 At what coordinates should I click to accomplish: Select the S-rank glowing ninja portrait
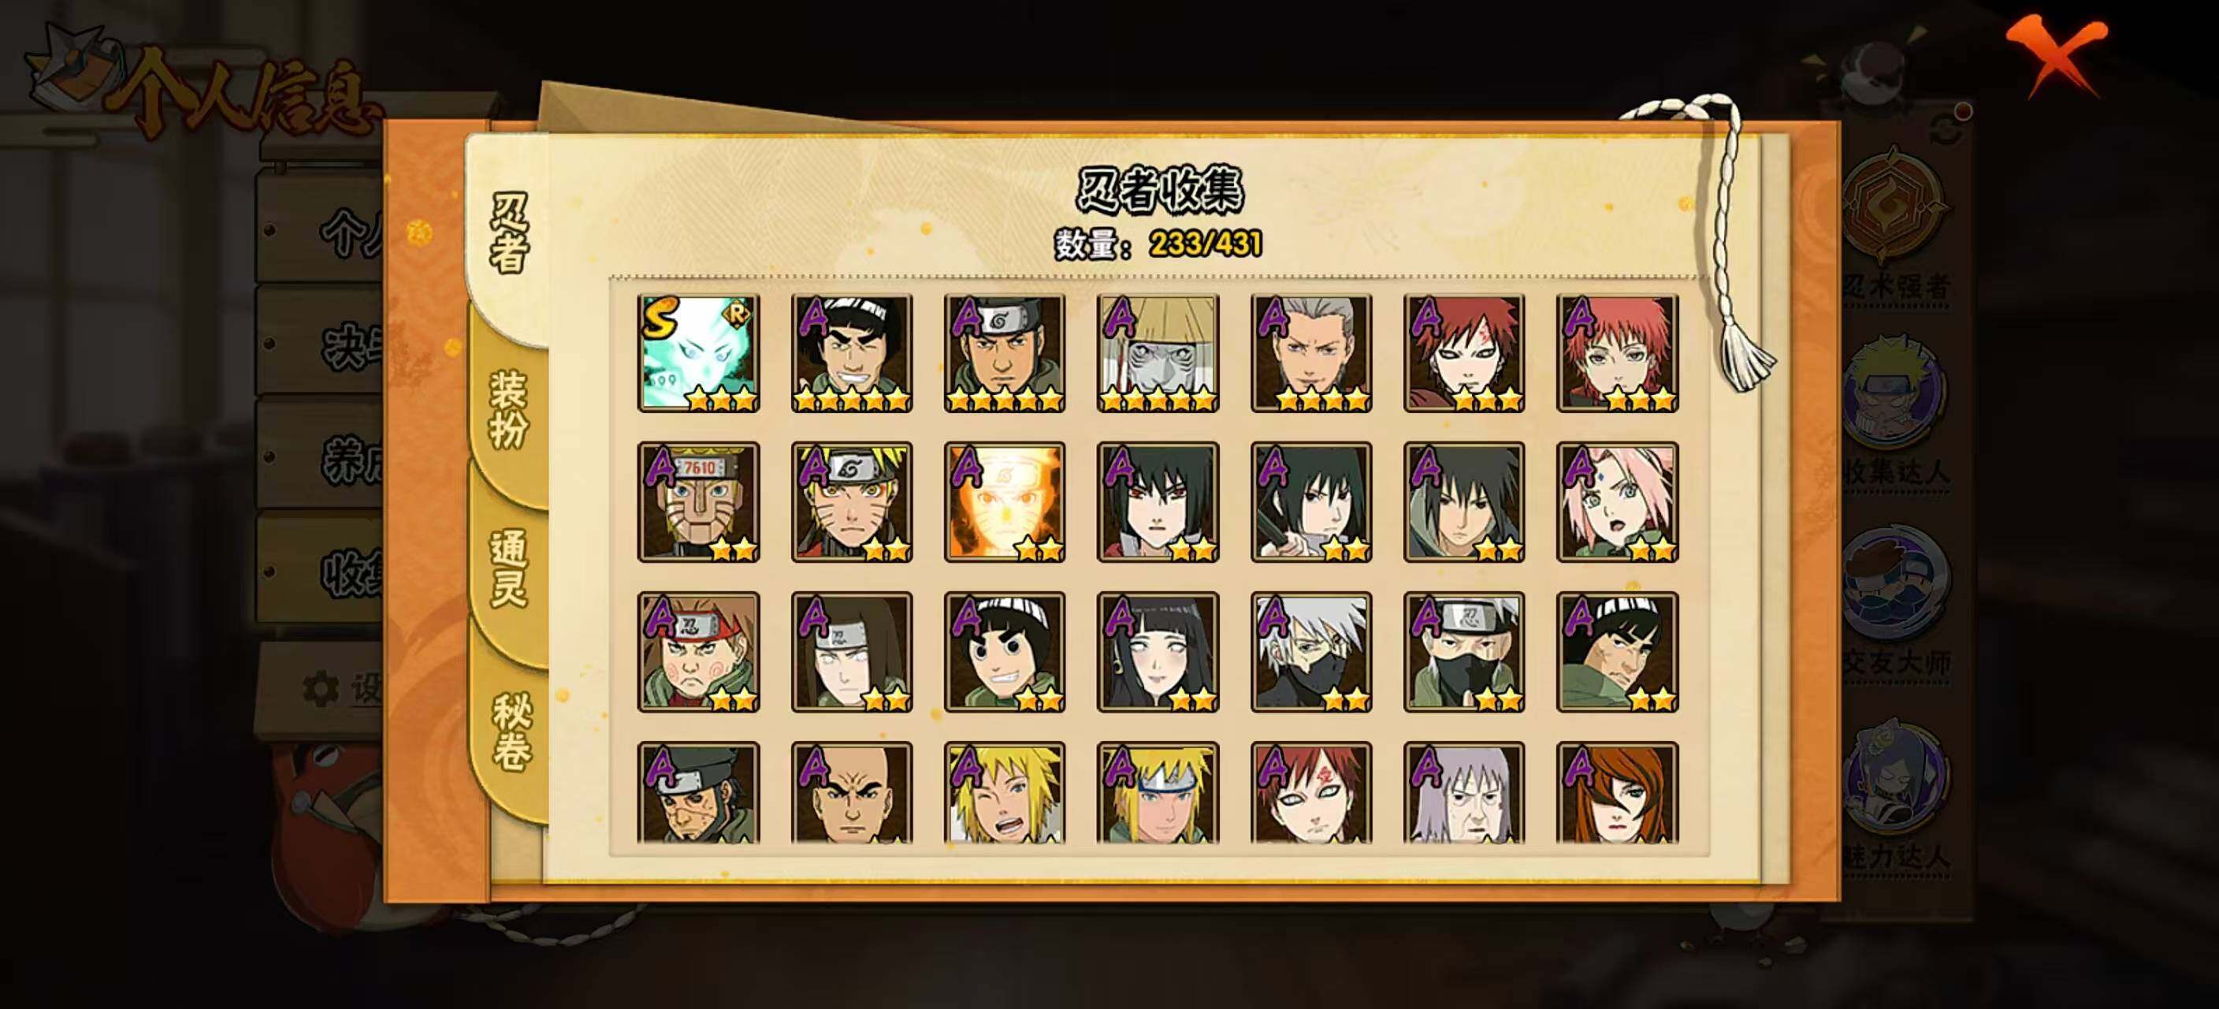(x=699, y=352)
